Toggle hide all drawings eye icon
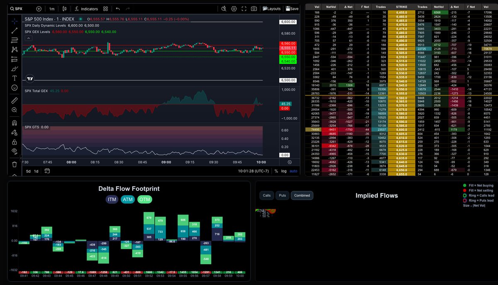The image size is (498, 285). coord(15,151)
